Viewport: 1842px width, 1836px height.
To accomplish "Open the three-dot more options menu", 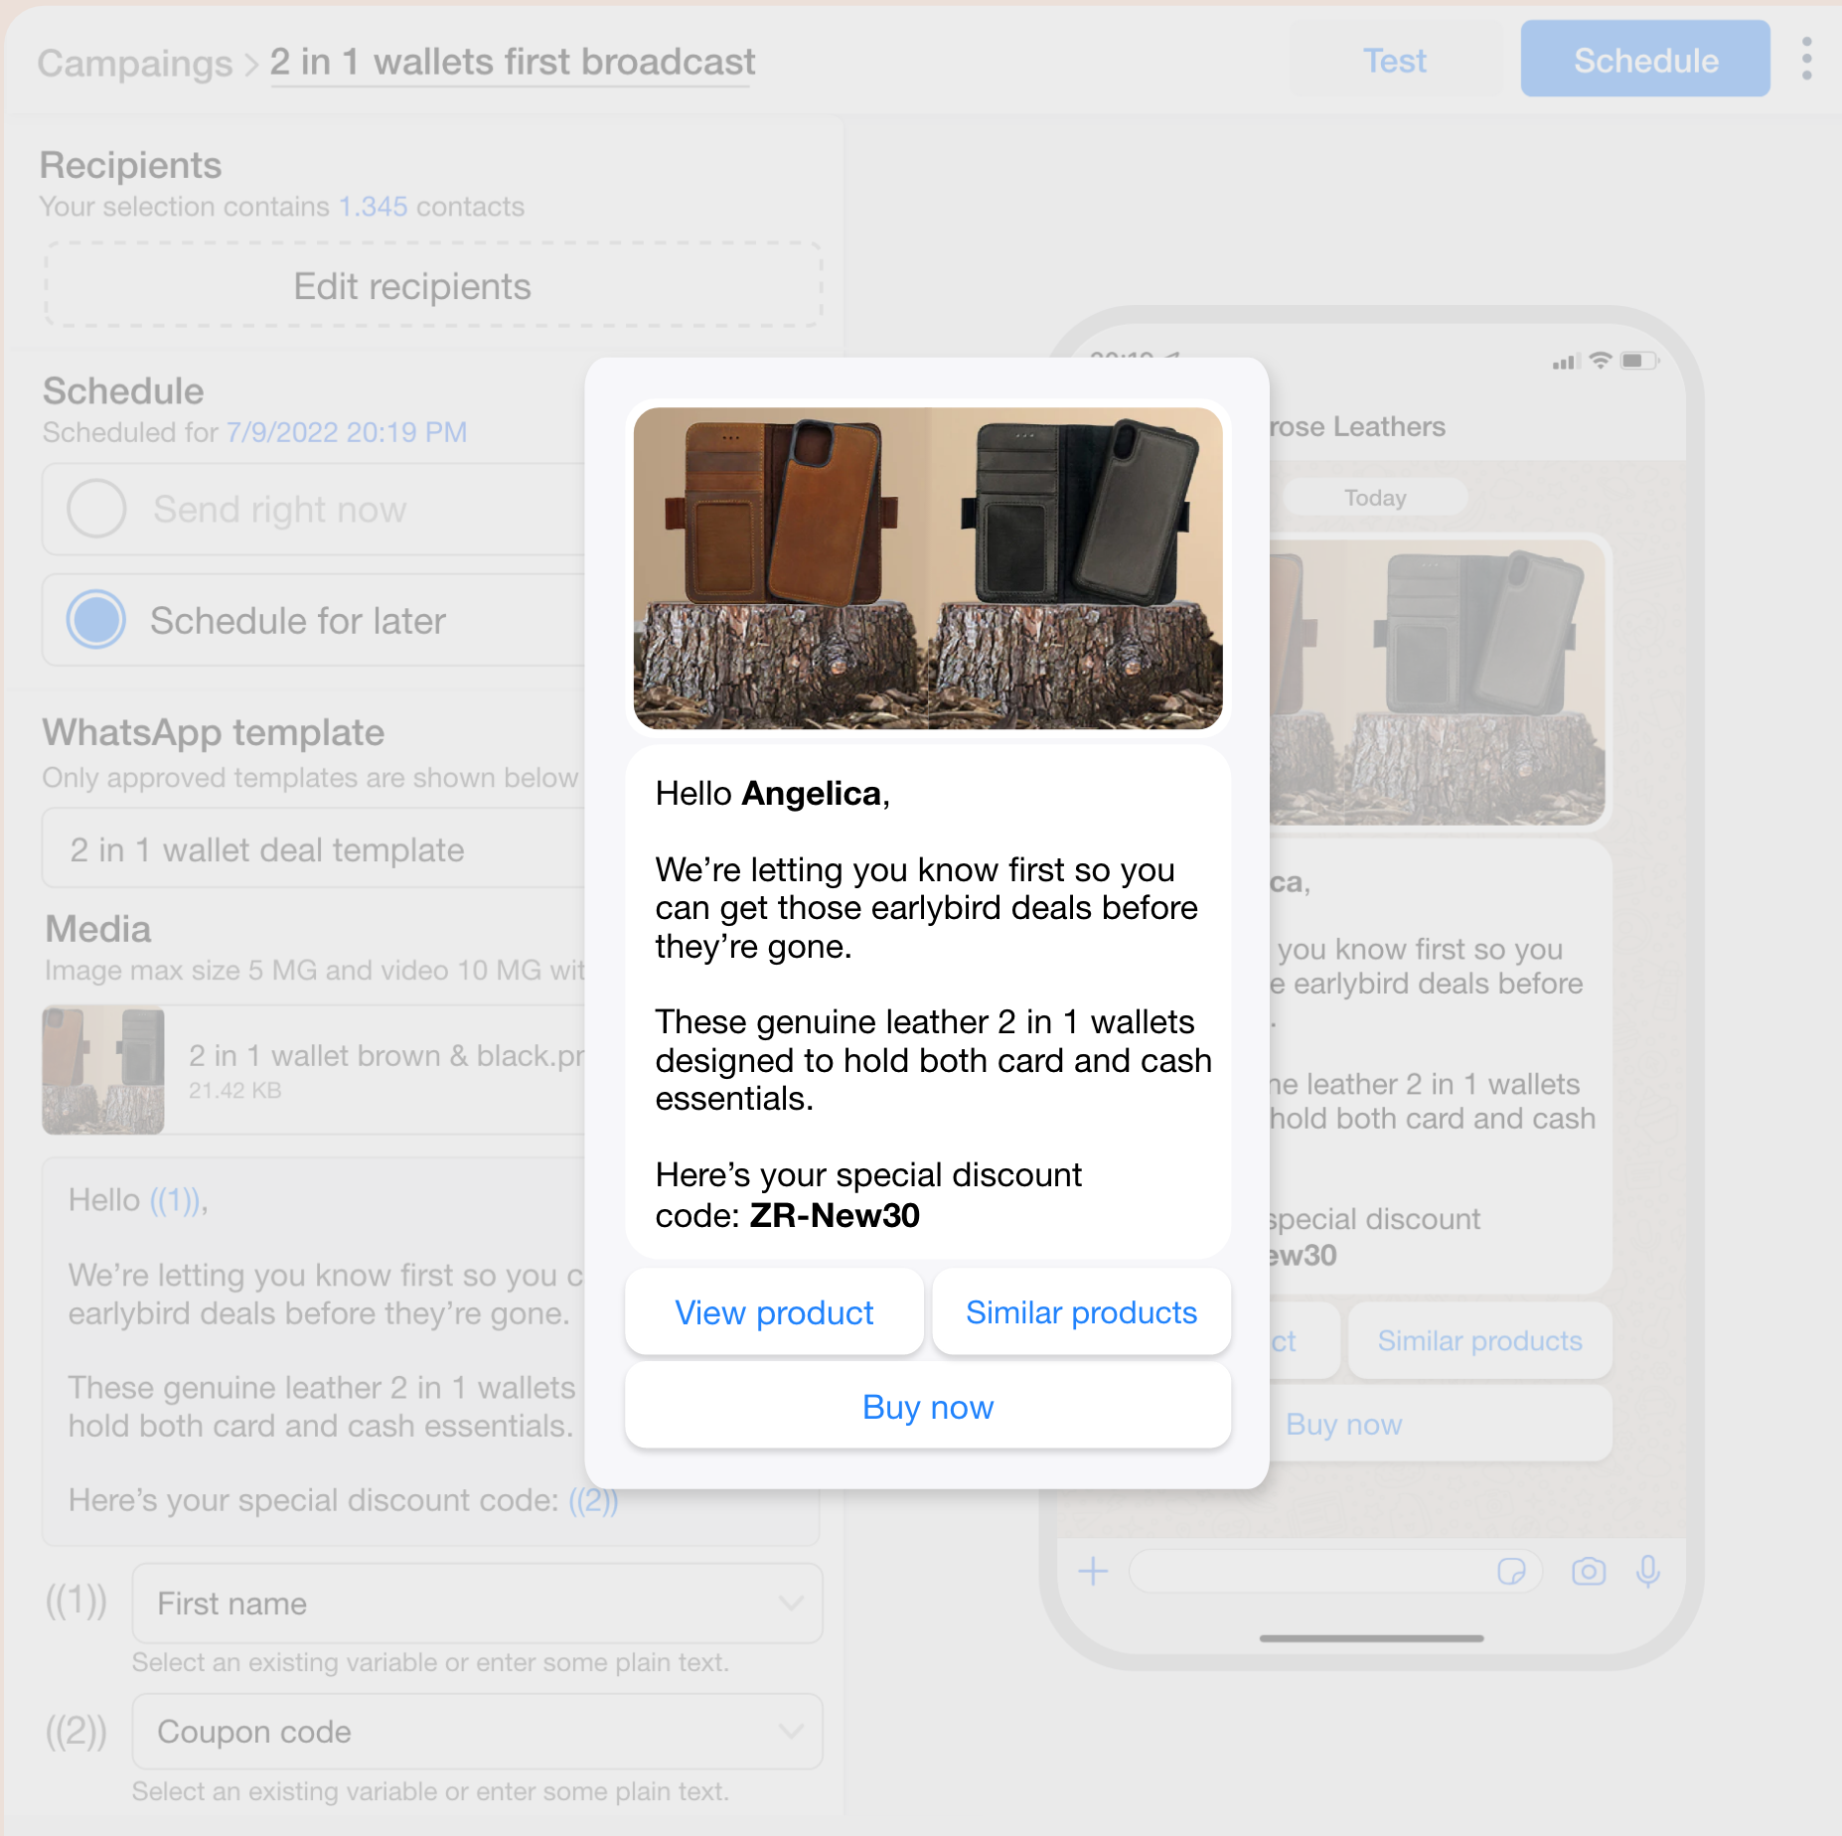I will point(1806,60).
